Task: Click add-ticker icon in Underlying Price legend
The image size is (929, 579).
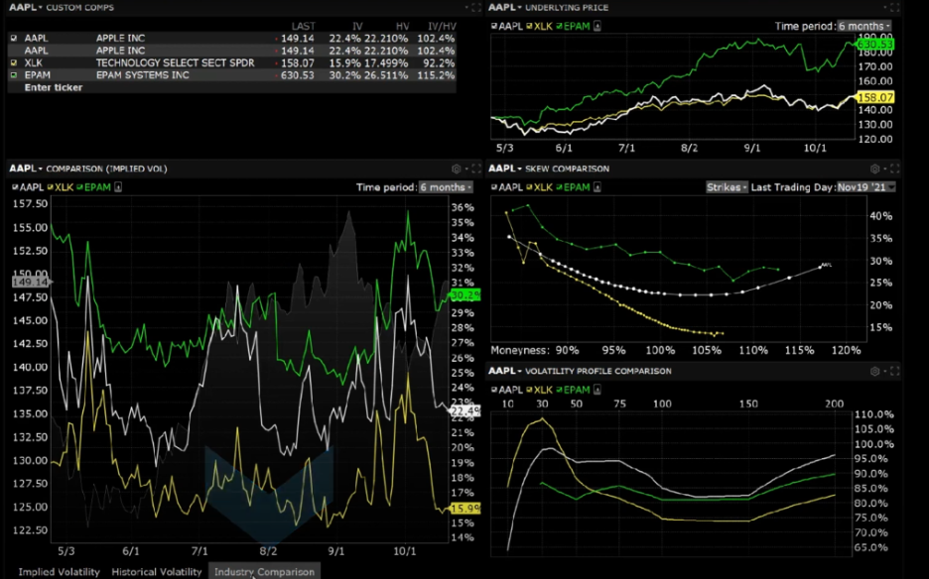Action: (x=597, y=26)
